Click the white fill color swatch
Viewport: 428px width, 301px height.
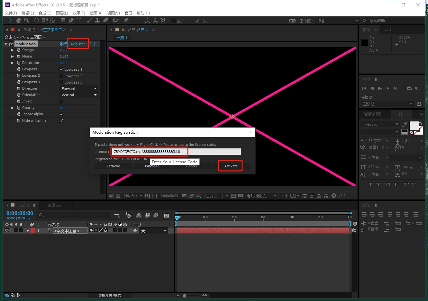413,126
